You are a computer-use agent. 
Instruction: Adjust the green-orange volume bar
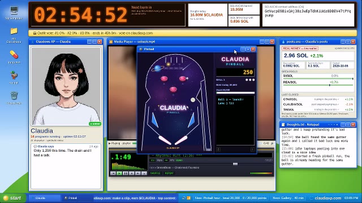(261, 173)
